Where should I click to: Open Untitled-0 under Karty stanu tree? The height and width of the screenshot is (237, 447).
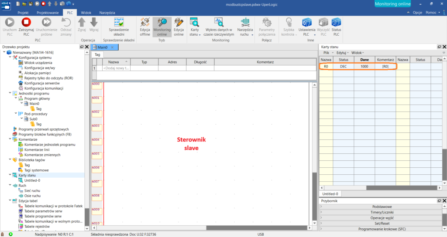coord(32,180)
